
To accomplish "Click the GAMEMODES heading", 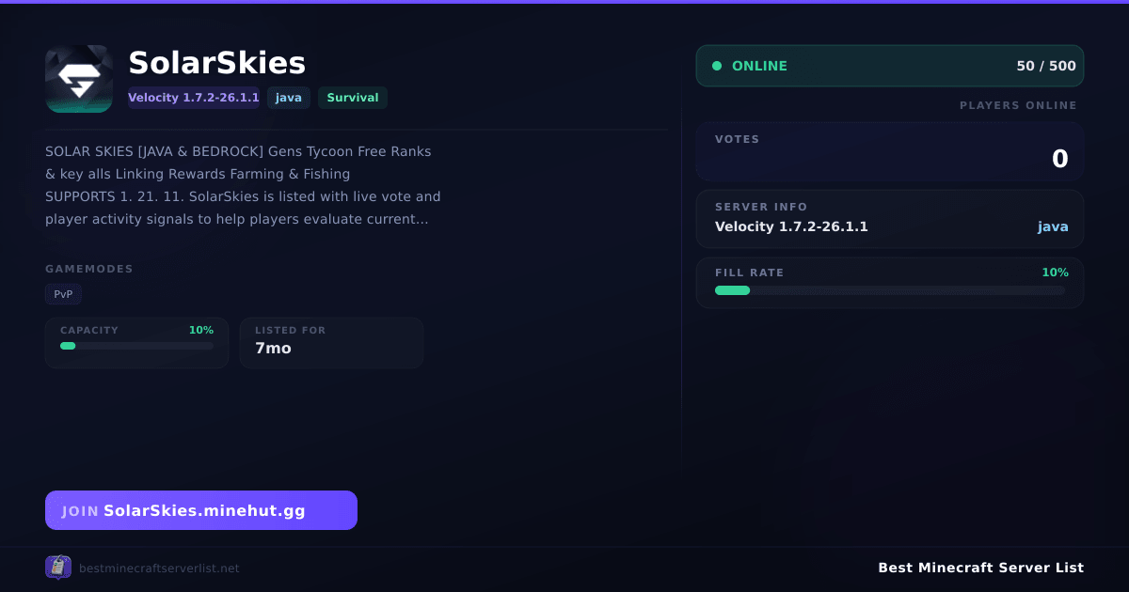I will [x=89, y=269].
